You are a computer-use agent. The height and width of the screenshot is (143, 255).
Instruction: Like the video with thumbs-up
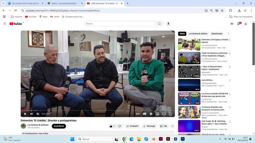coord(112,126)
